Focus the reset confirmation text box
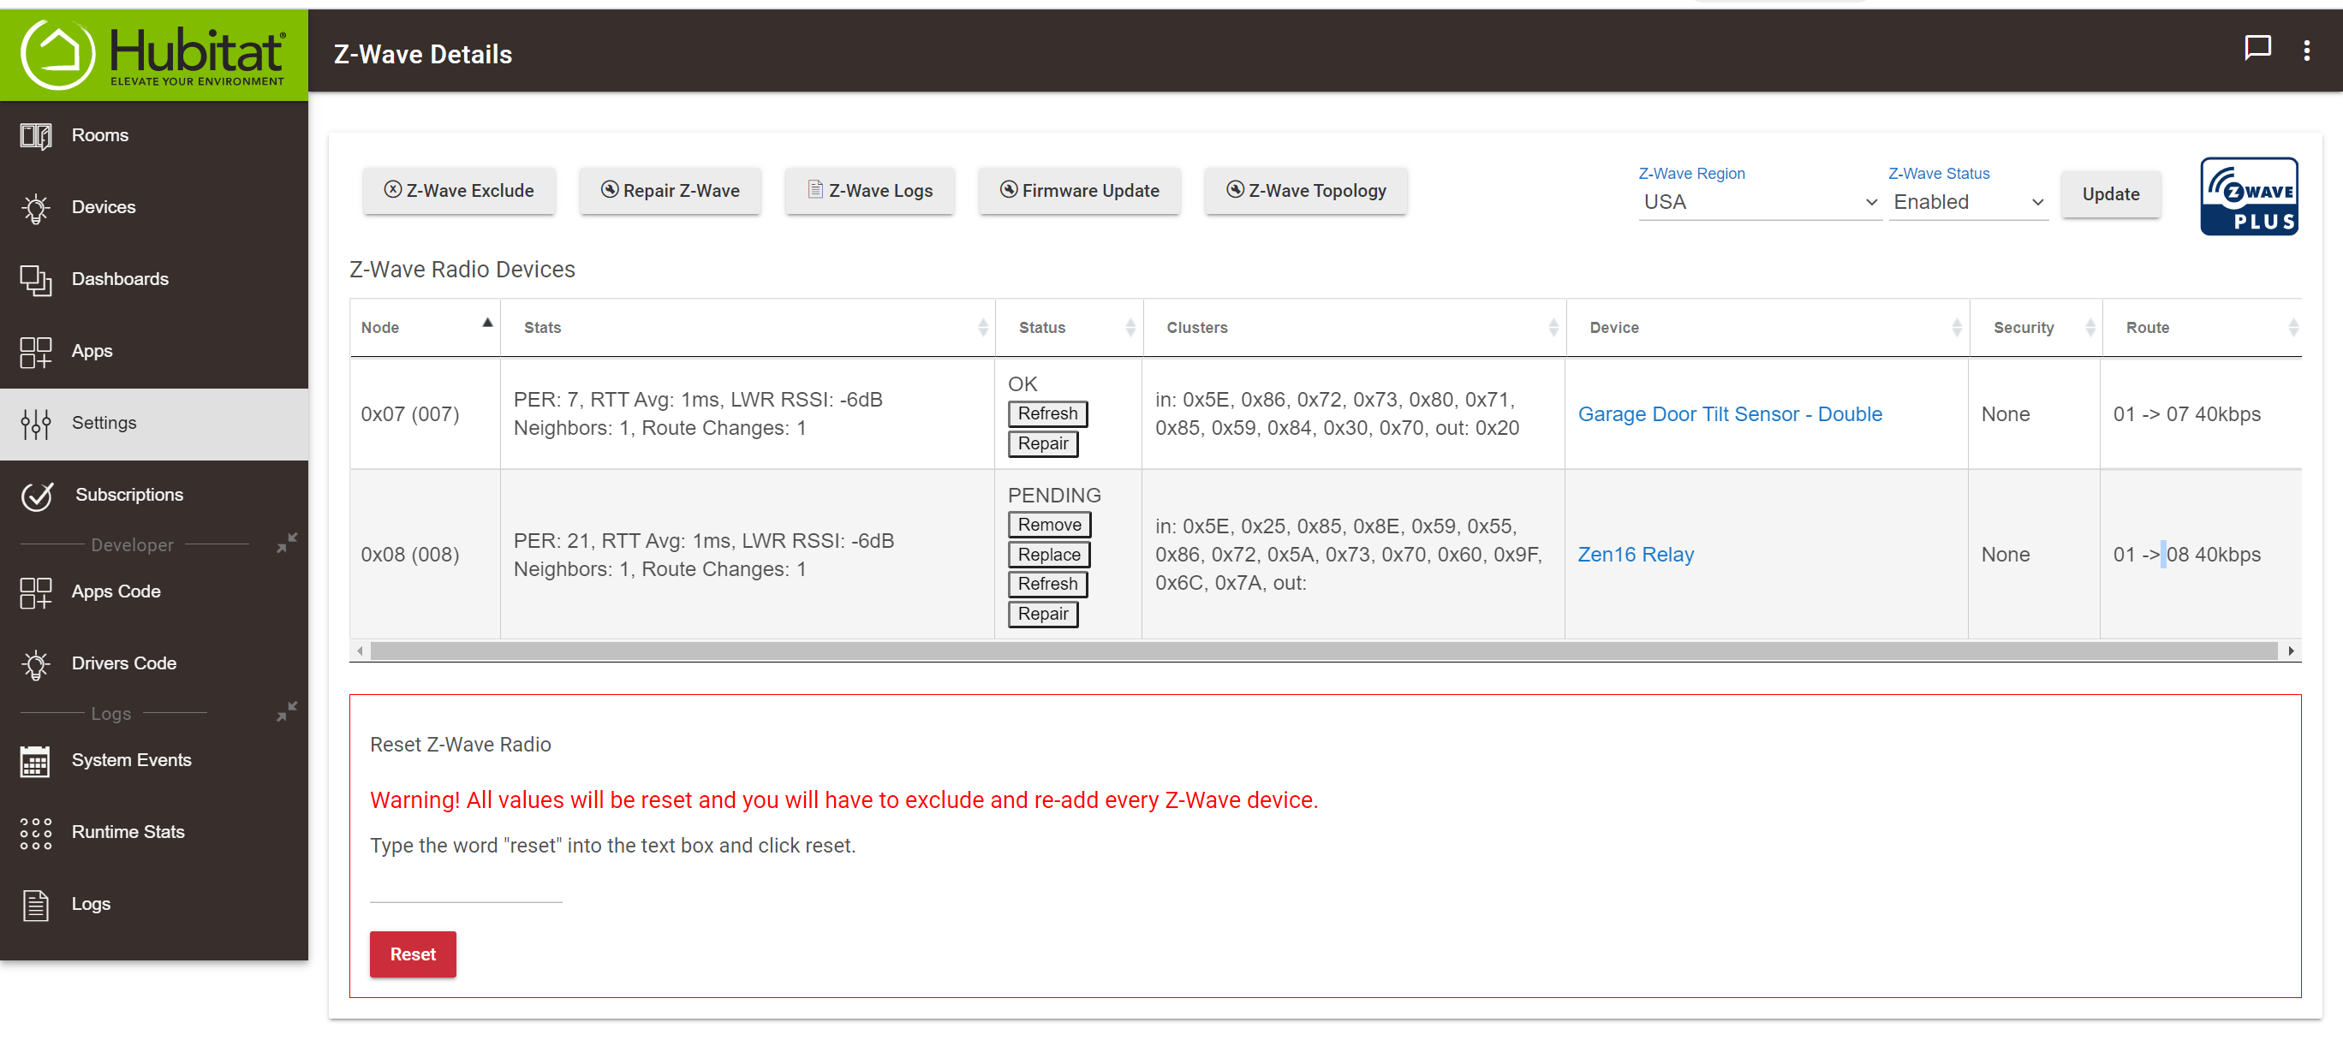This screenshot has height=1046, width=2343. tap(466, 887)
